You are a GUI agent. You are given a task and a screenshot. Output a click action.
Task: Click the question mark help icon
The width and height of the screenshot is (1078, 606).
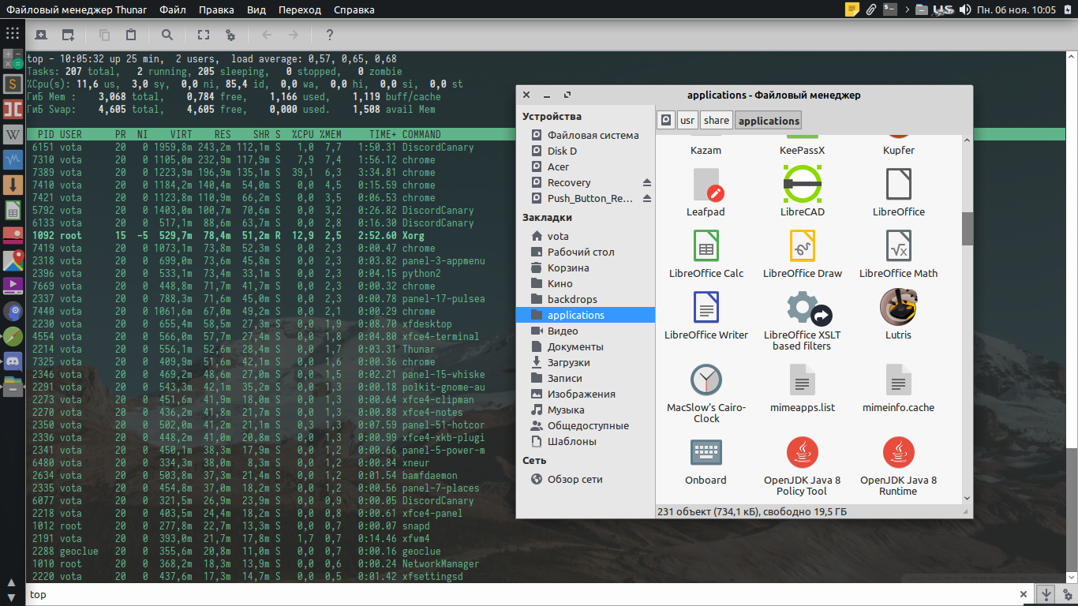point(330,35)
